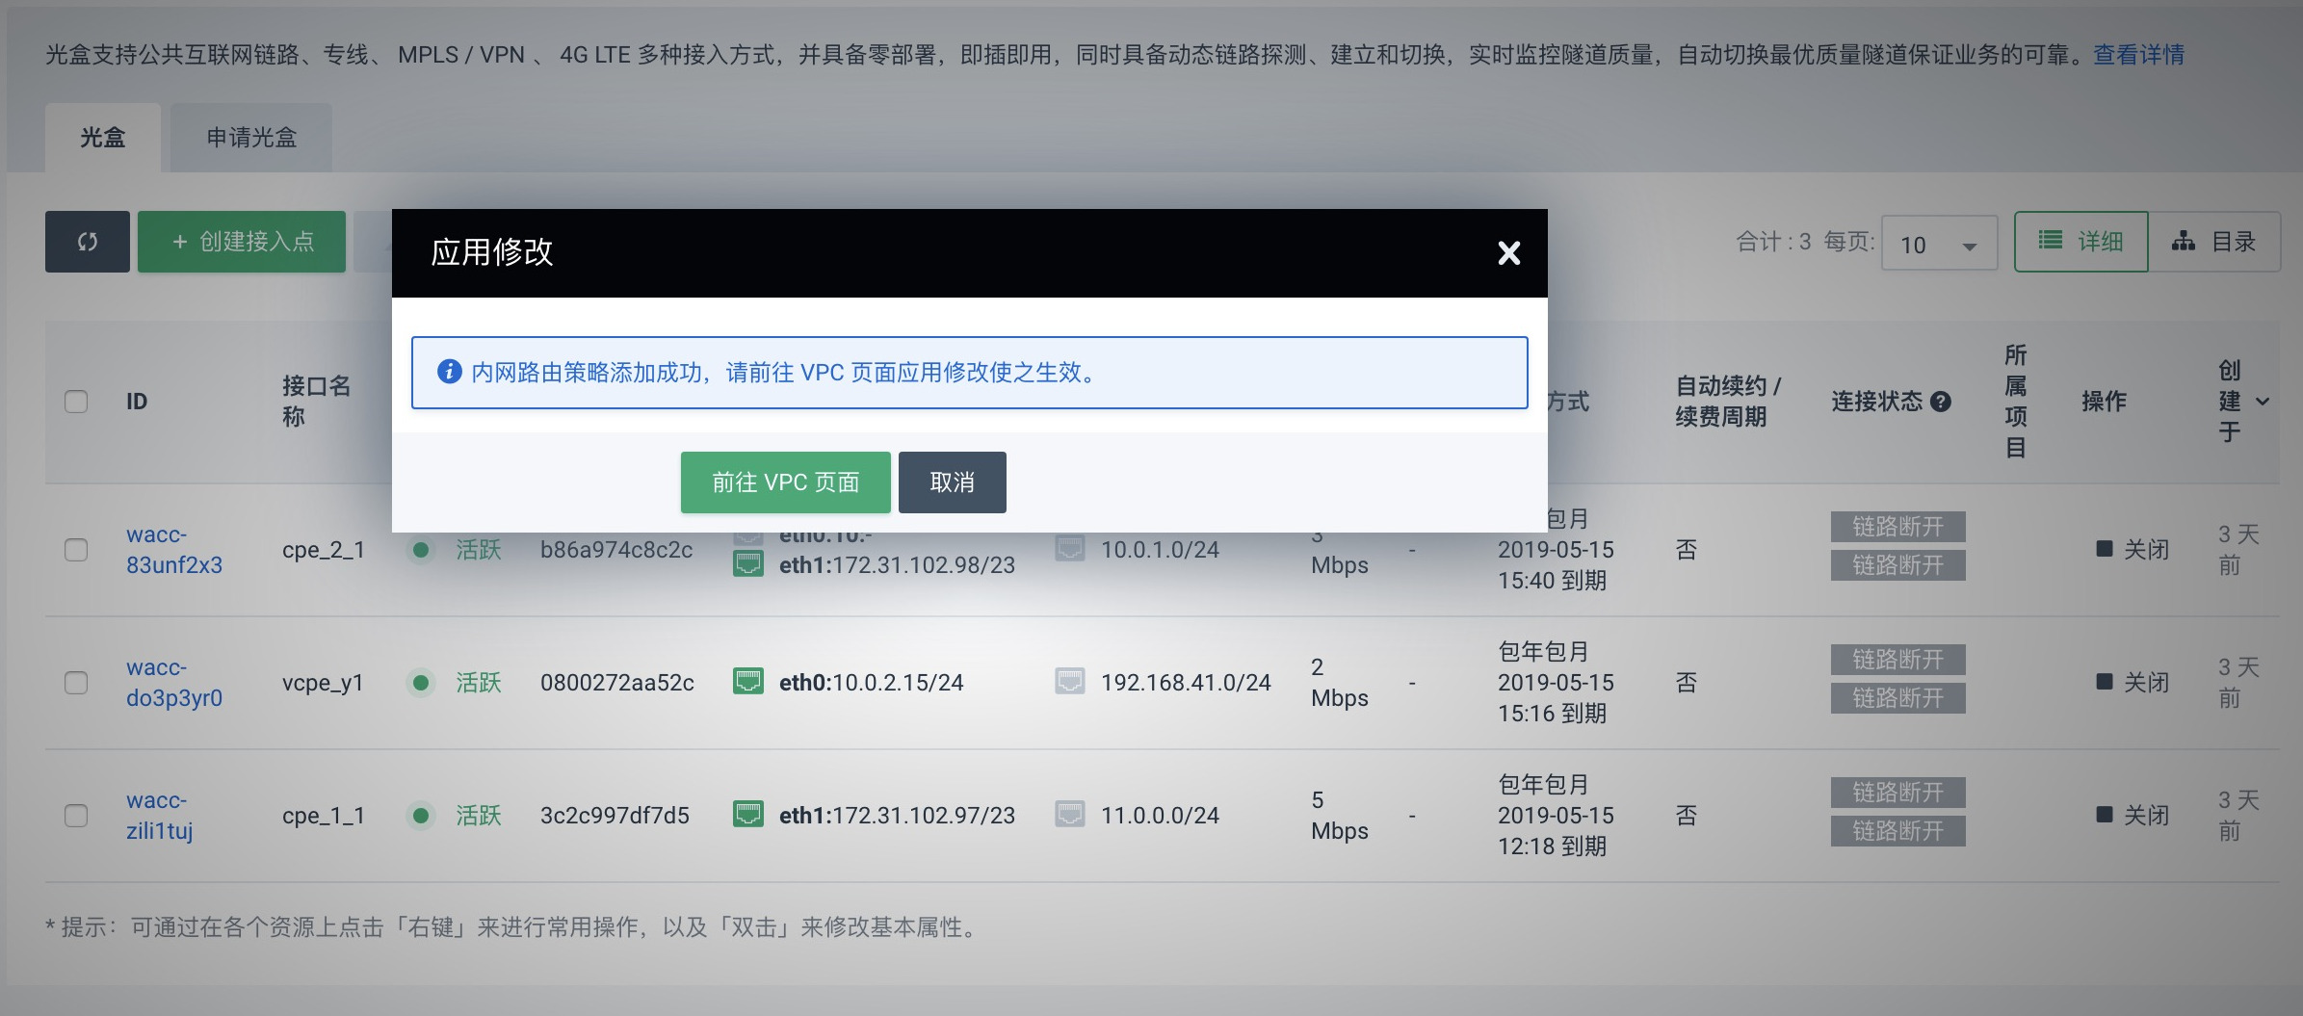Open the 申请光盒 tab
Viewport: 2303px width, 1016px height.
point(251,138)
